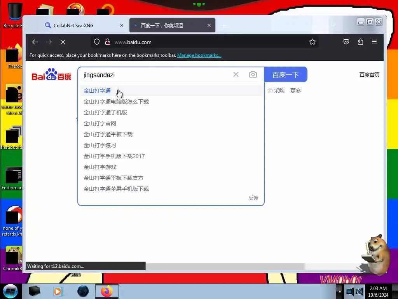Click the 百度一下 search button
Screen dimensions: 398x299
tap(286, 74)
